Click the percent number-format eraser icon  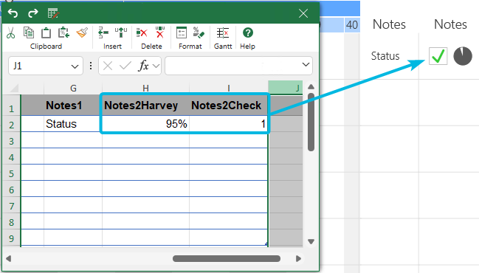199,32
